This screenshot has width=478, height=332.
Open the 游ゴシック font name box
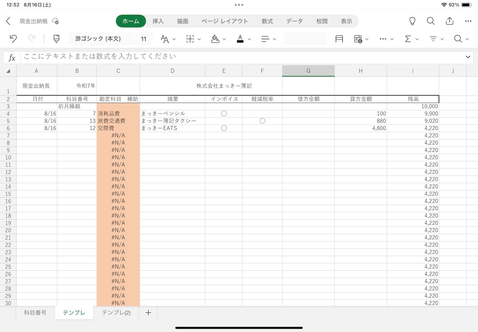101,39
